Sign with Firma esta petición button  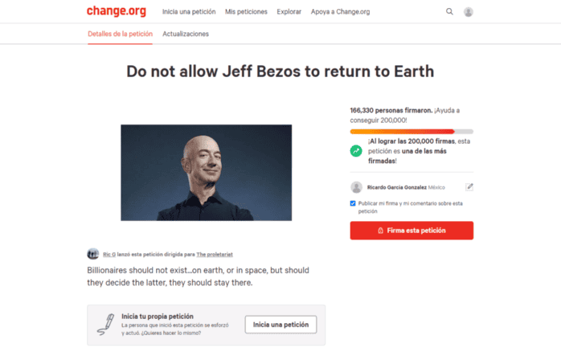(x=412, y=231)
